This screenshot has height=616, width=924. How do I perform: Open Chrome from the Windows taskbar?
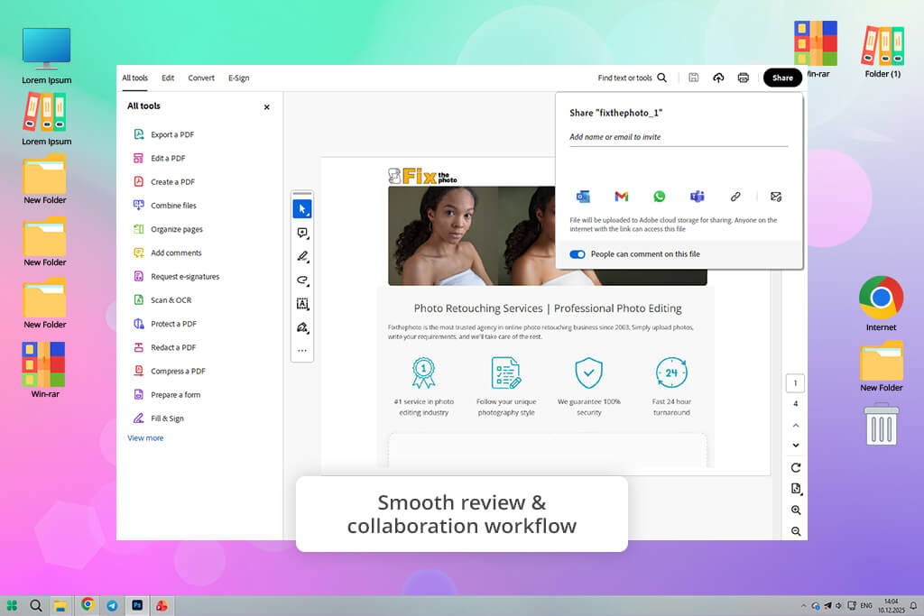tap(88, 605)
